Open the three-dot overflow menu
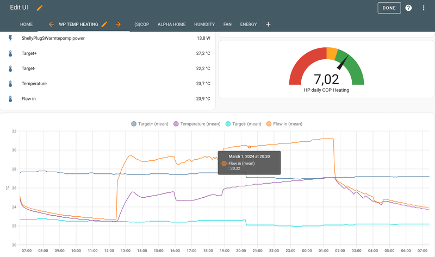Screen dimensions: 435x257 point(423,8)
